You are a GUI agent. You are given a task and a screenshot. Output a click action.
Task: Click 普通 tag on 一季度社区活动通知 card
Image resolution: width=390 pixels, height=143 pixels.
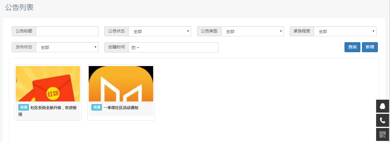coord(96,107)
